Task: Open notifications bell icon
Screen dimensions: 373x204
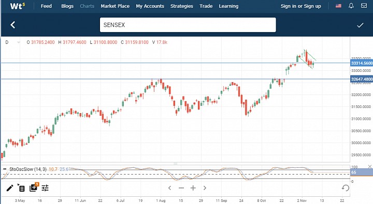Action: (x=351, y=6)
